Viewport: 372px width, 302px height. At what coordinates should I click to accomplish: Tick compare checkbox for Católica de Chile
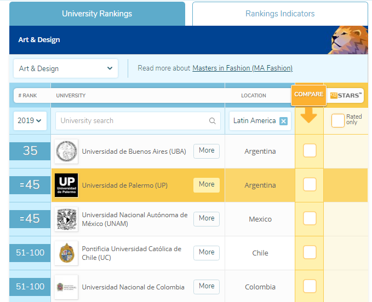[310, 252]
